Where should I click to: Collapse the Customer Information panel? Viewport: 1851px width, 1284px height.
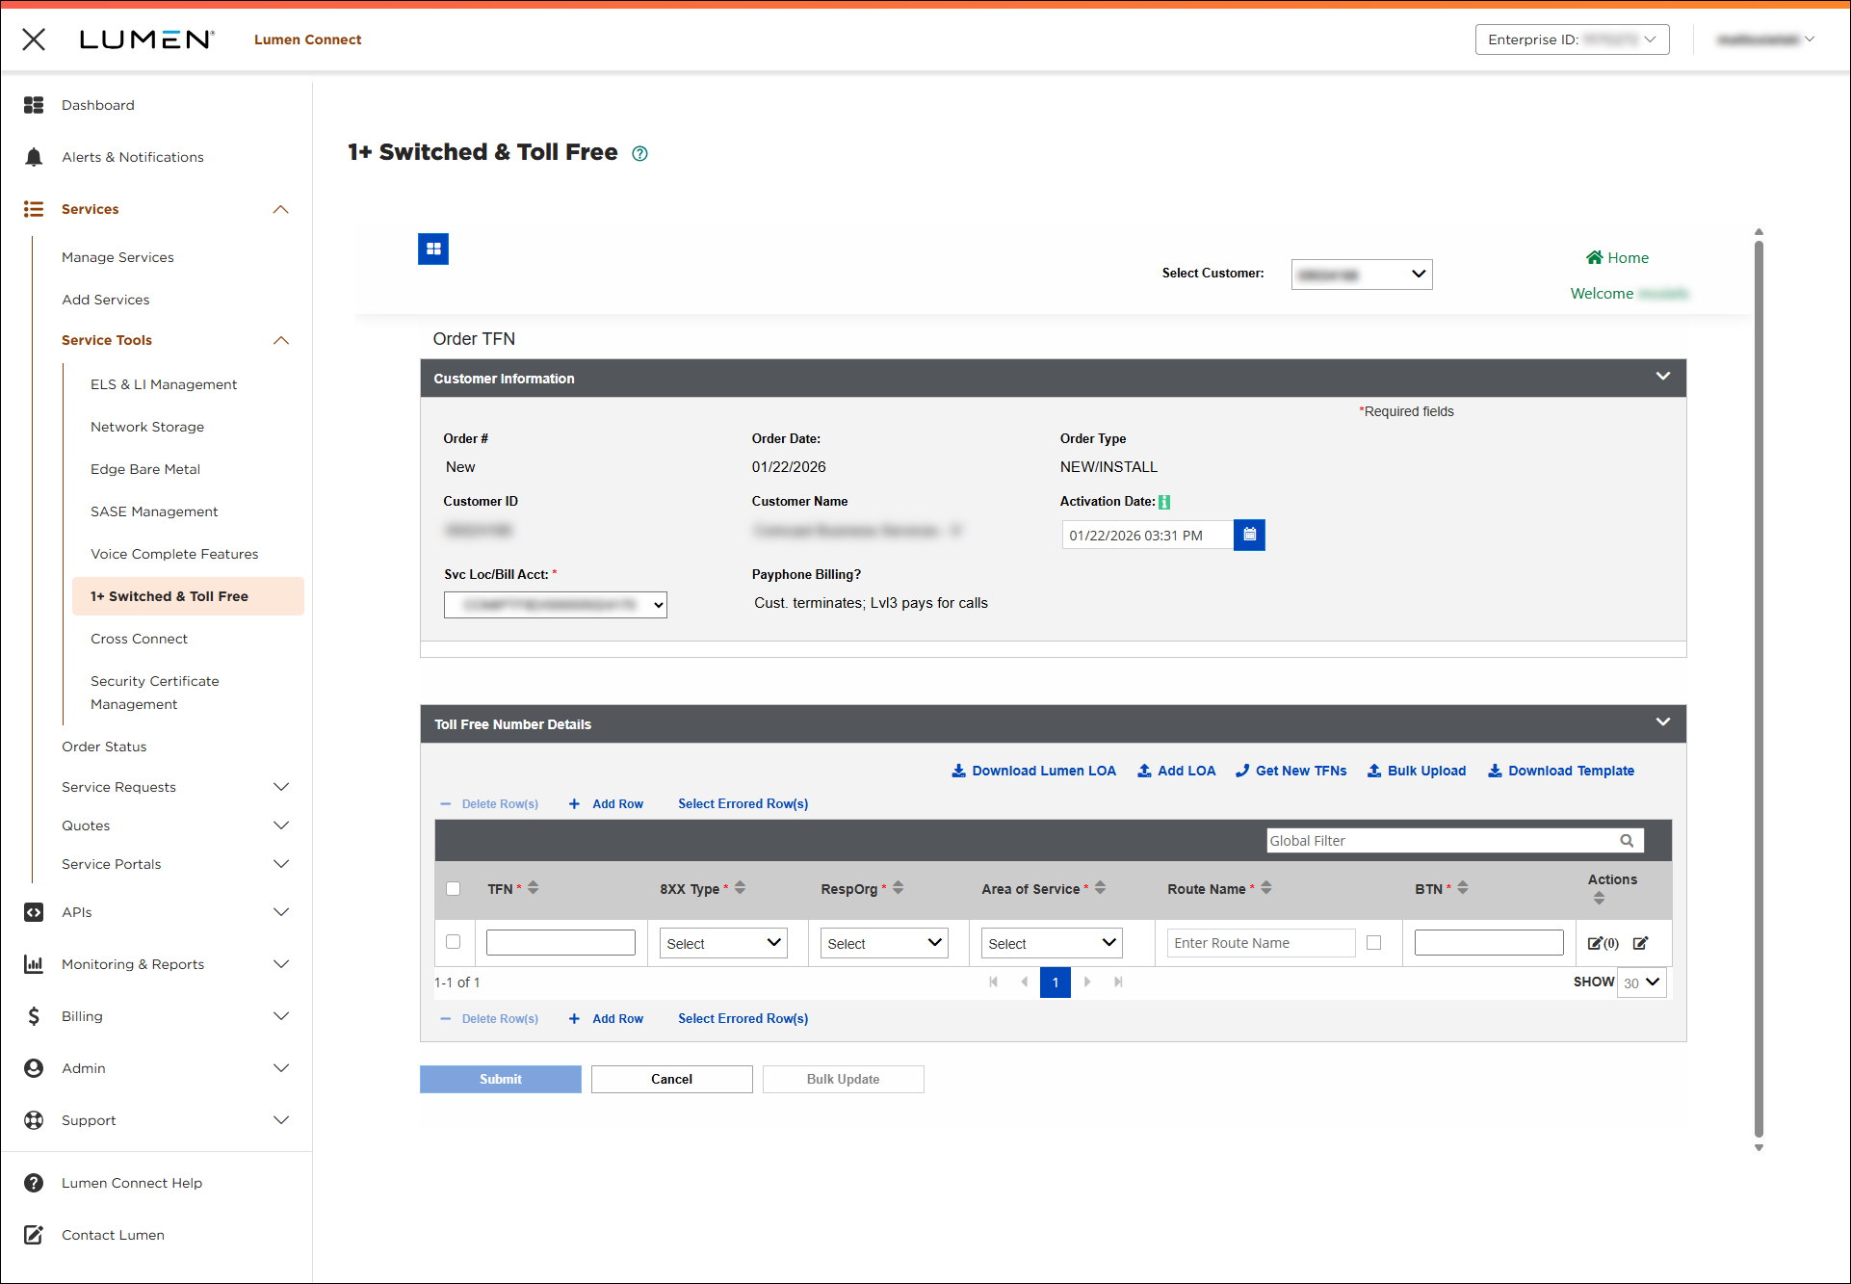coord(1663,377)
